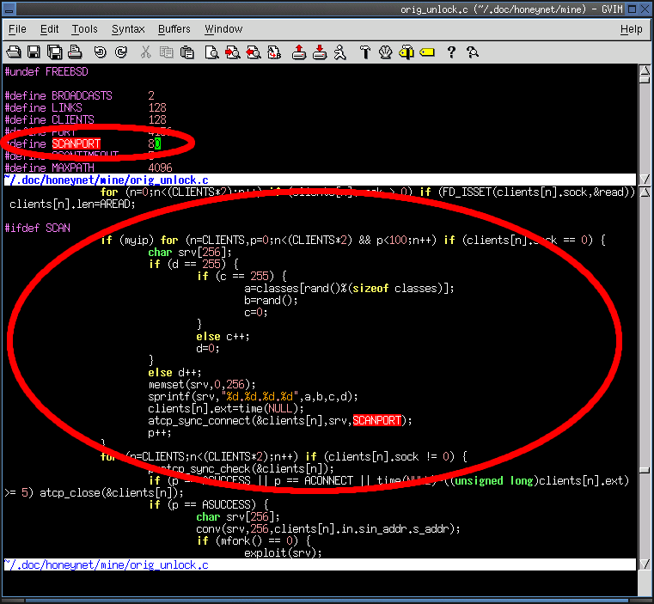Click the 'exploit(srv);' line
The width and height of the screenshot is (654, 604).
pyautogui.click(x=283, y=553)
